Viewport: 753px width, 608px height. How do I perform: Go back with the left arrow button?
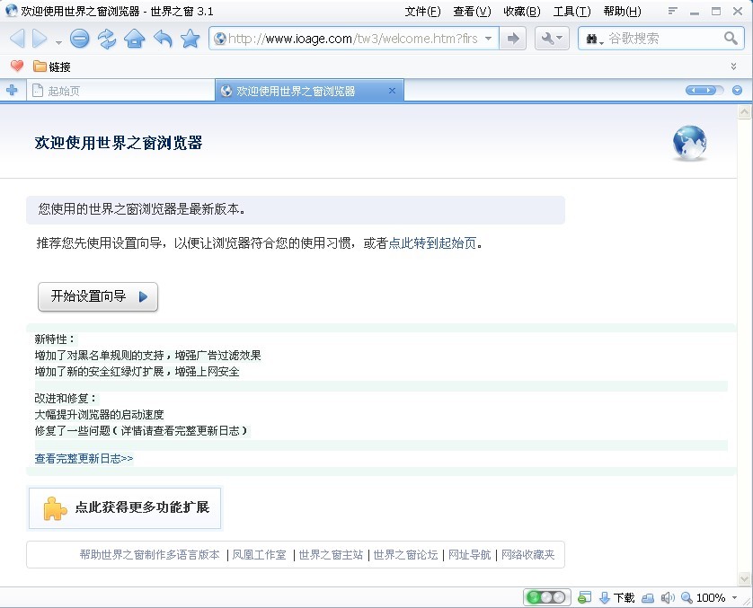click(17, 39)
